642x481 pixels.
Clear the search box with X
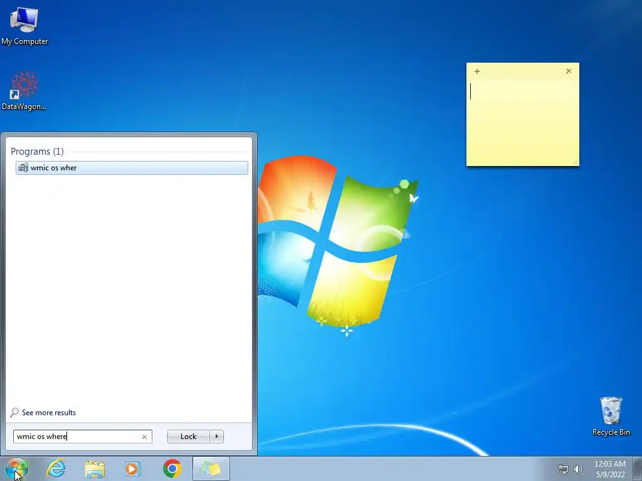[x=144, y=437]
